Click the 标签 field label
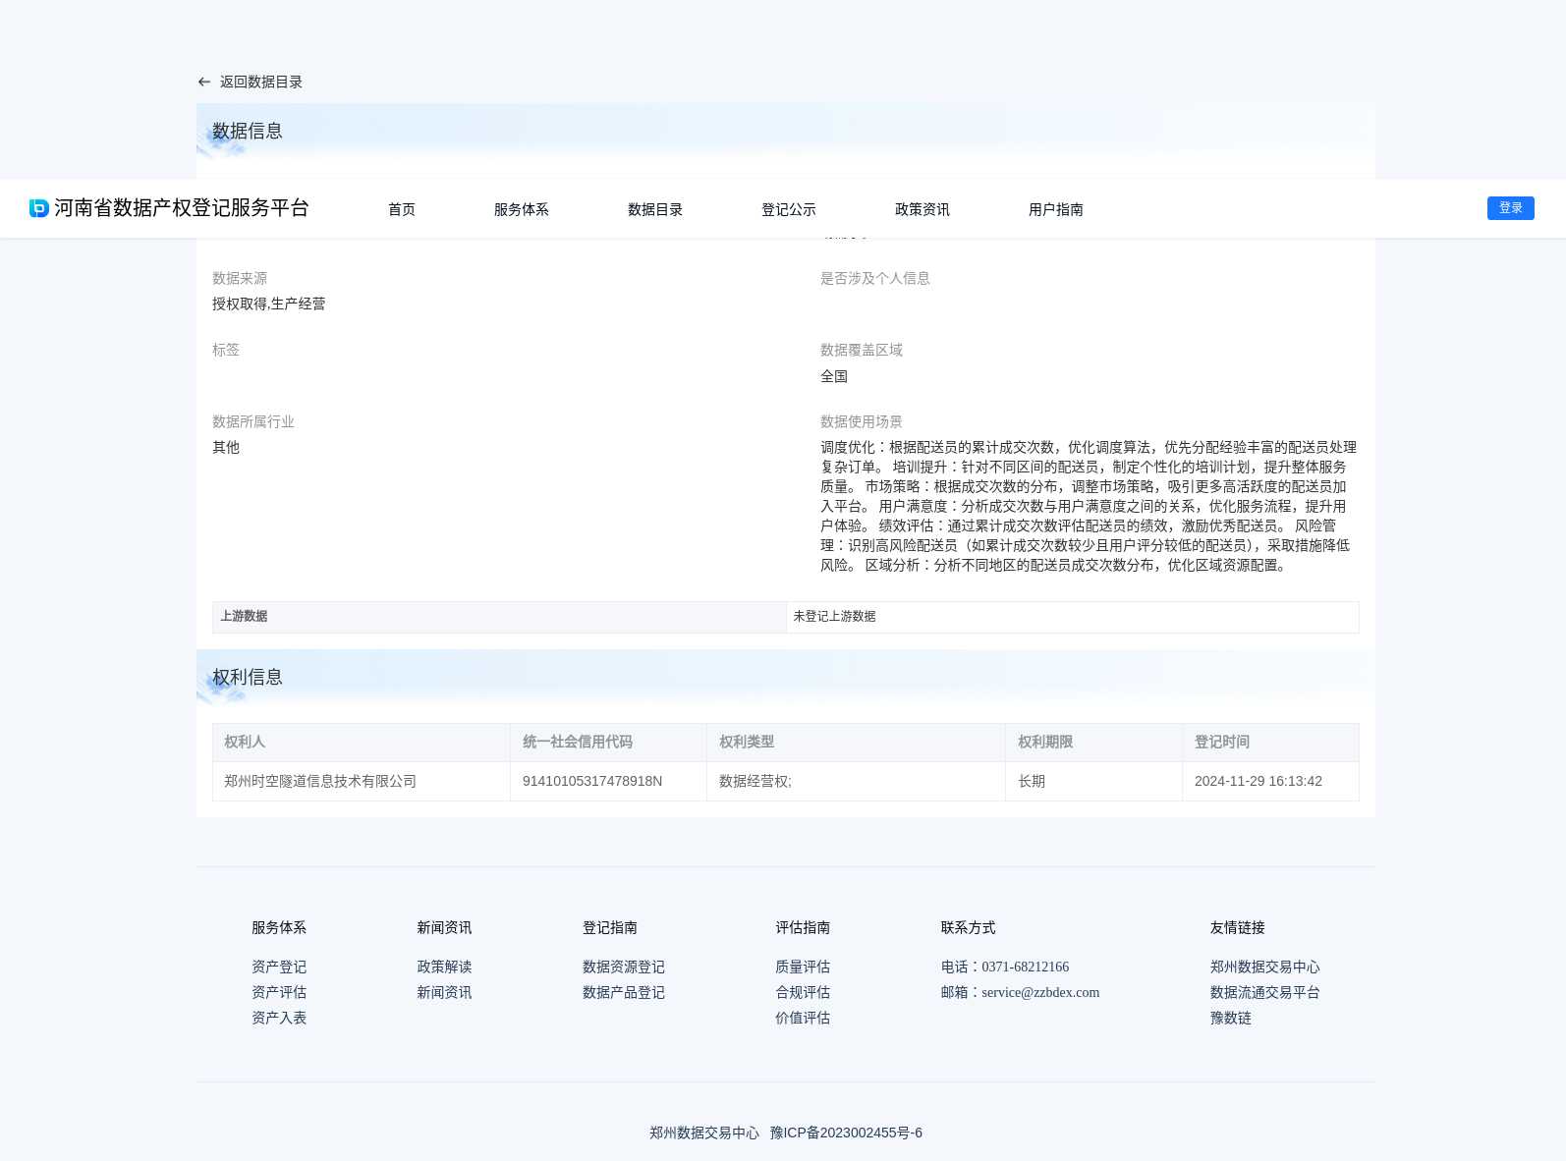Viewport: 1566px width, 1161px height. [226, 351]
